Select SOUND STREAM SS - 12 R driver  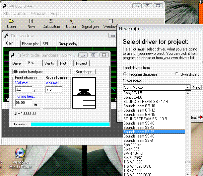[x=154, y=102]
